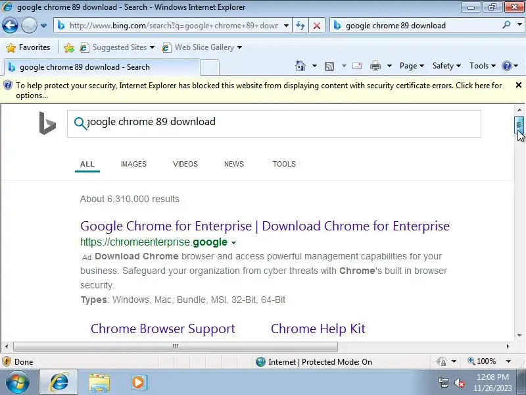Screen dimensions: 526x395
Task: Stop loading with the red X button
Action: (316, 26)
